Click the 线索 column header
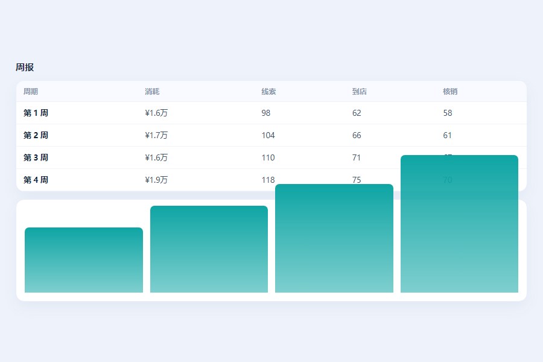 pyautogui.click(x=268, y=92)
